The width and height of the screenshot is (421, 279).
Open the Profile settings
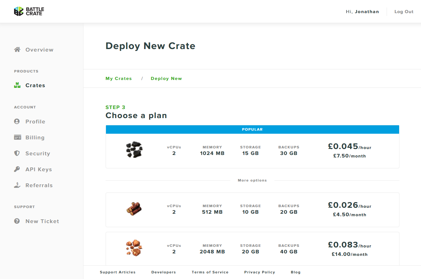point(35,122)
